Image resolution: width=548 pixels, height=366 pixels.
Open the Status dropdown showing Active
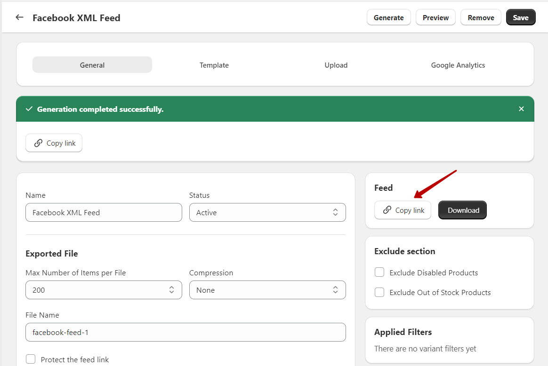coord(267,212)
